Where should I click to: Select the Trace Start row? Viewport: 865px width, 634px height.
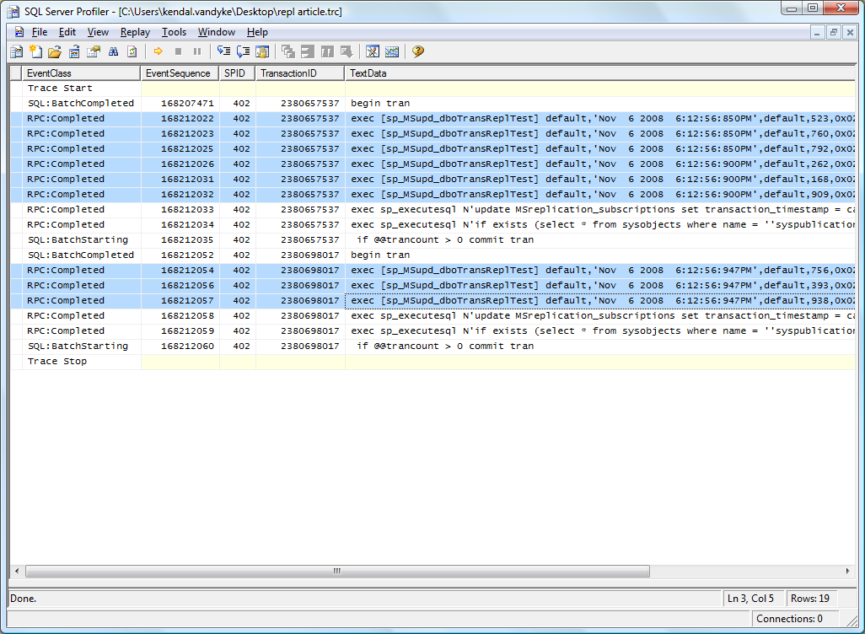click(432, 89)
